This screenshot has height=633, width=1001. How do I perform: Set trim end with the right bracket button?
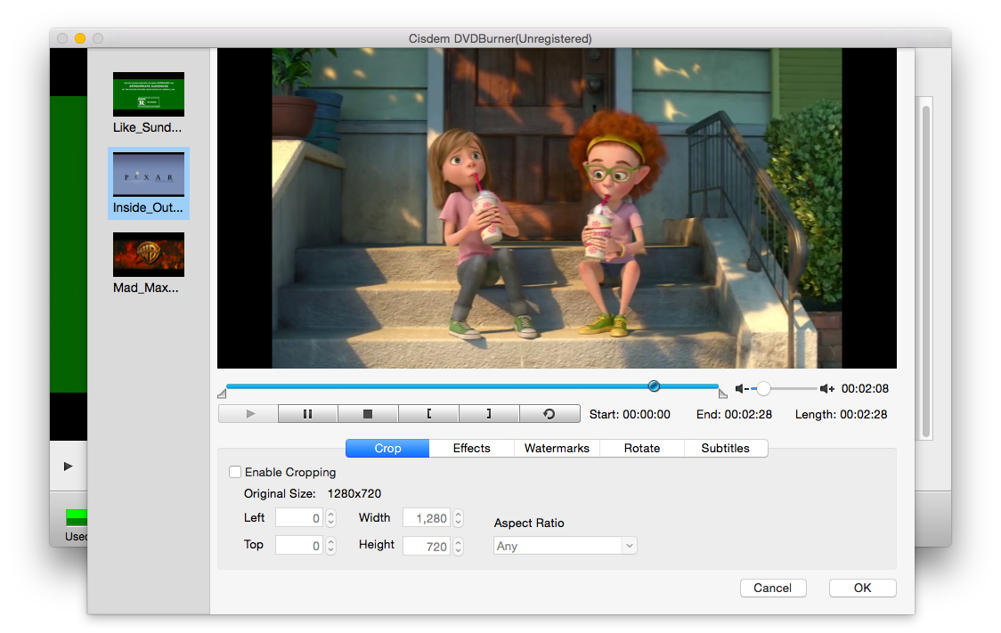pos(489,414)
